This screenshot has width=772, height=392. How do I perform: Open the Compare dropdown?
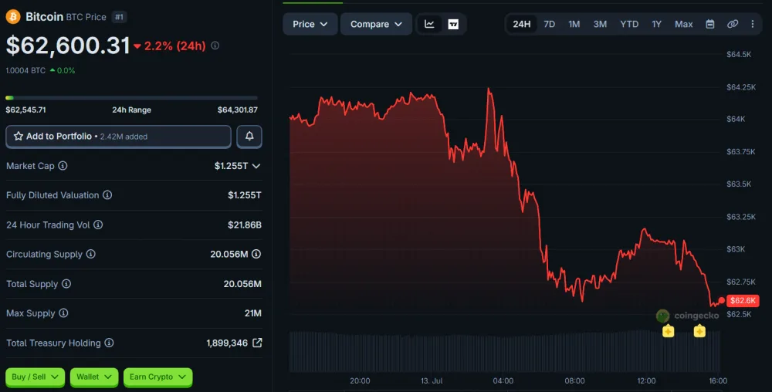376,24
